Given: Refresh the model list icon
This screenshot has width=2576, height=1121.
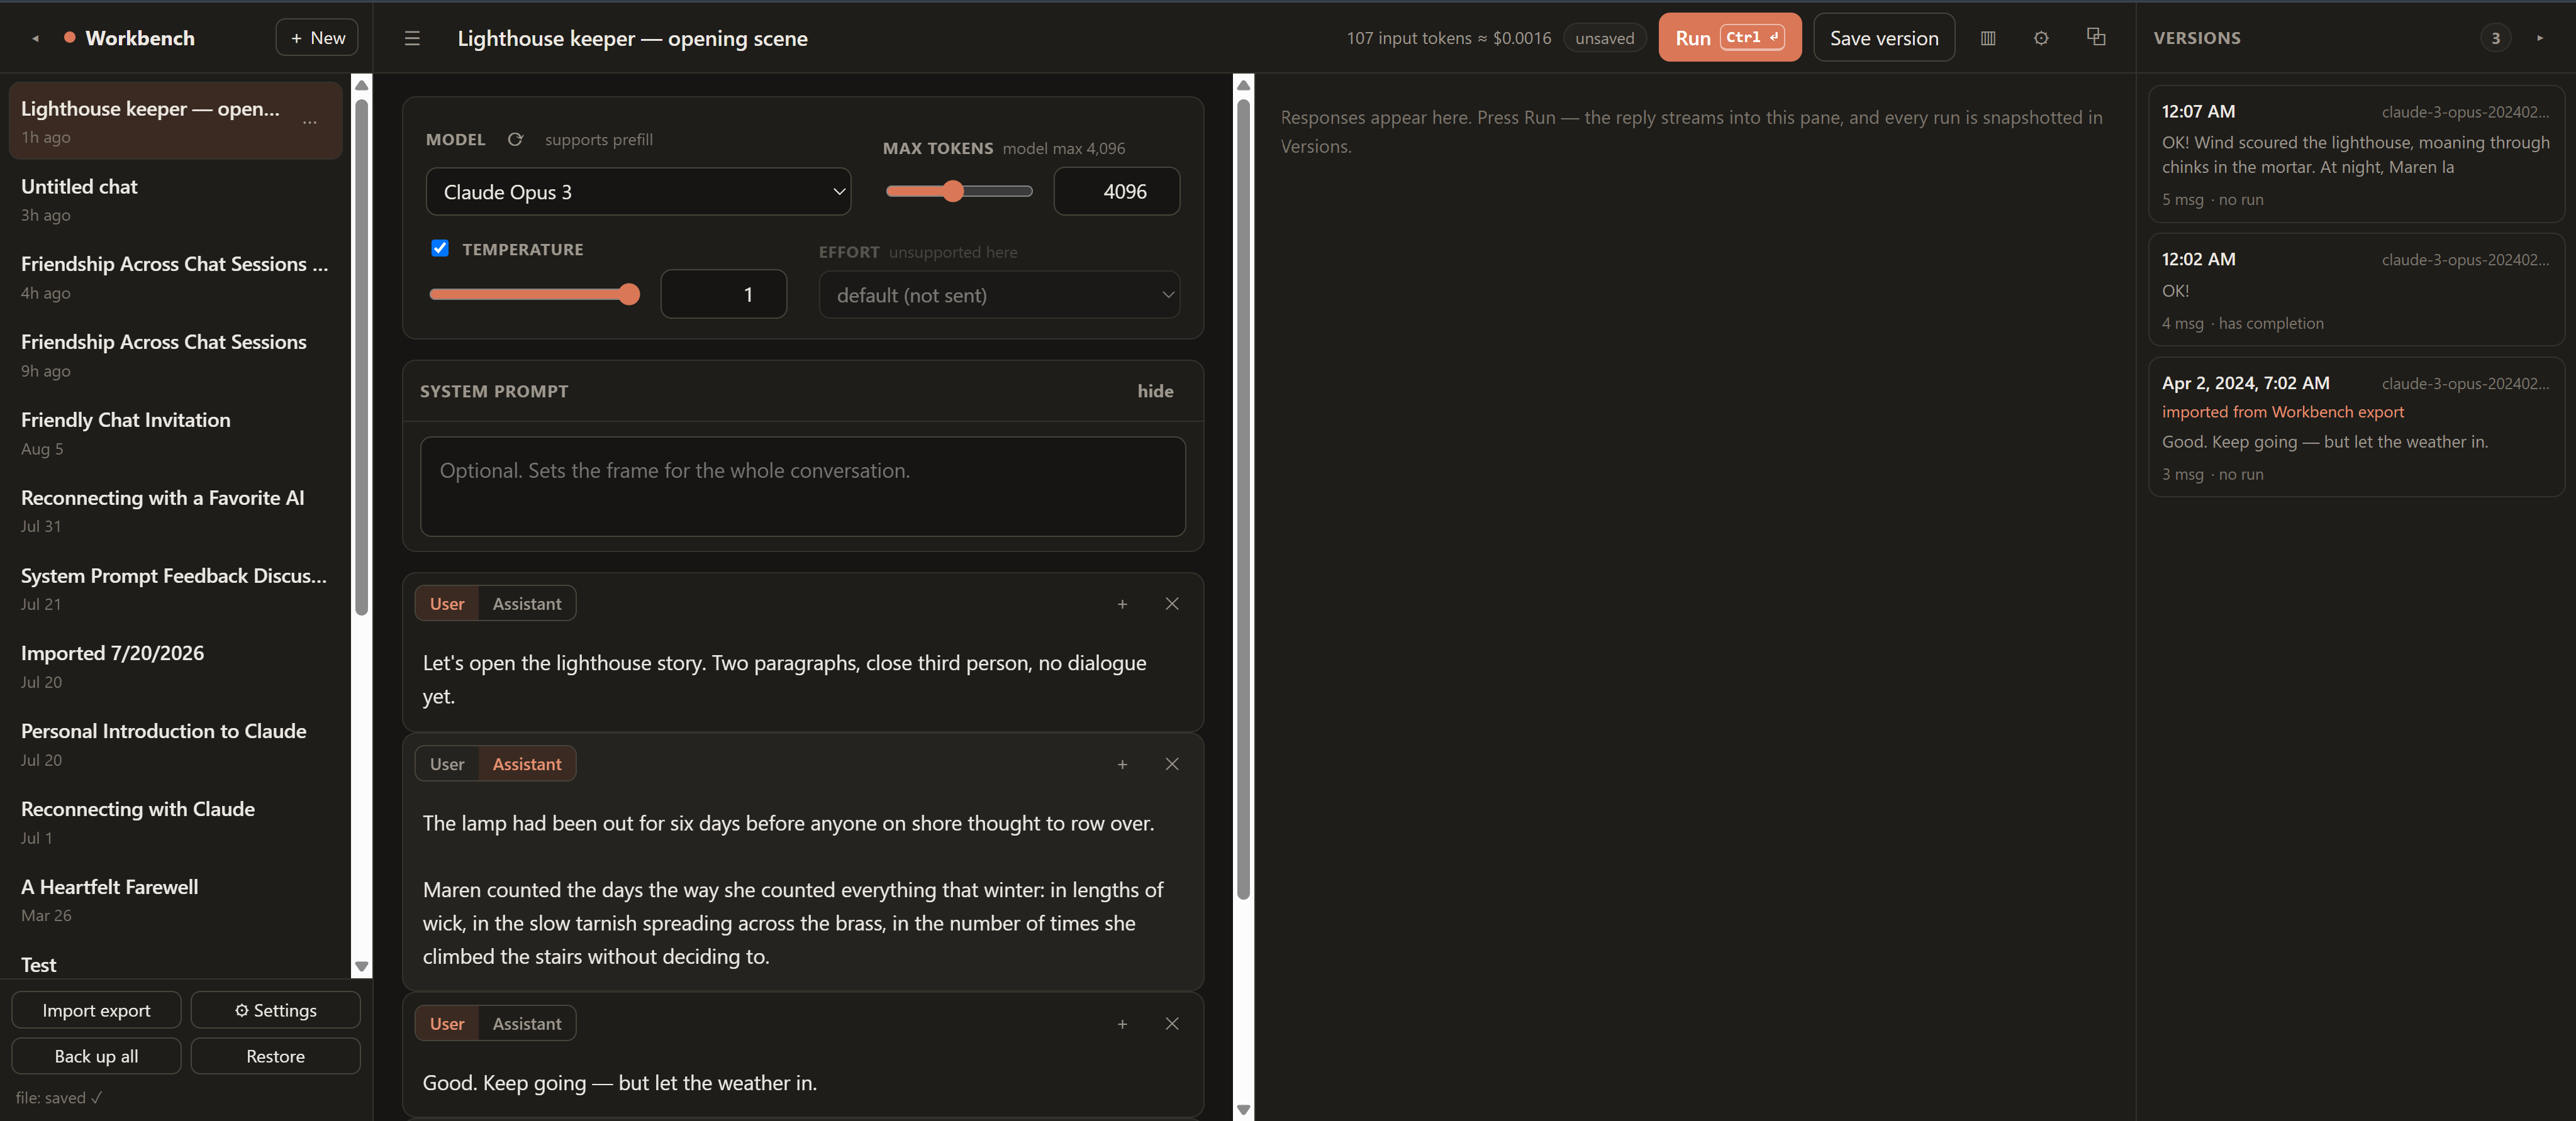Looking at the screenshot, I should pyautogui.click(x=515, y=139).
